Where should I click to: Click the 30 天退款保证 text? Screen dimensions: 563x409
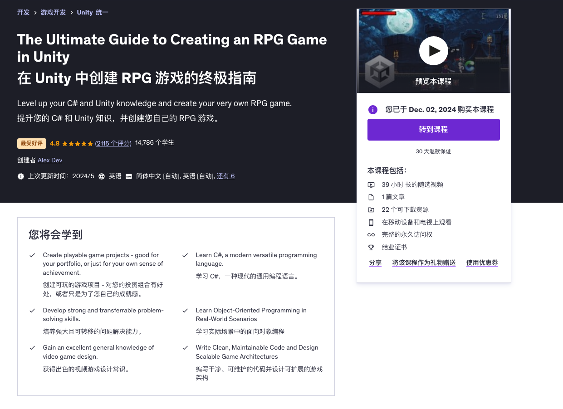click(x=433, y=151)
